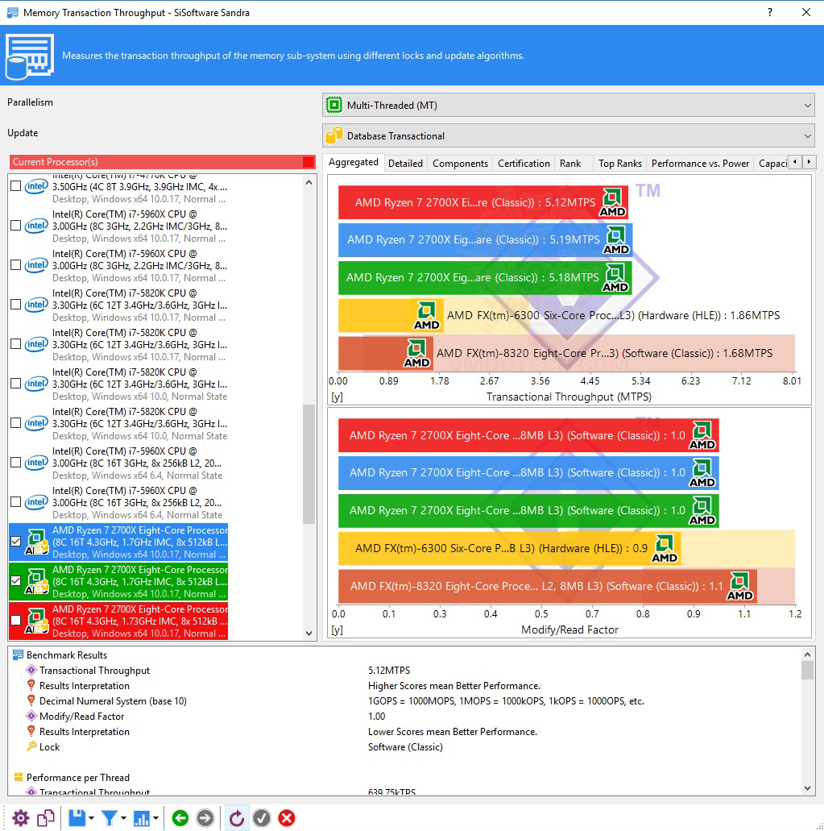Select the Lower Scores mean Better Performance text
Screen dimensions: 824x831
(x=452, y=731)
